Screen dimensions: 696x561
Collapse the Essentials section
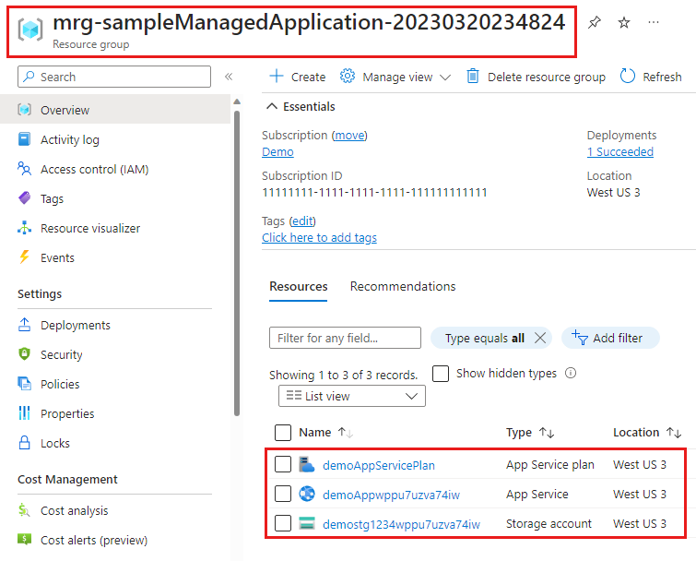[x=272, y=107]
